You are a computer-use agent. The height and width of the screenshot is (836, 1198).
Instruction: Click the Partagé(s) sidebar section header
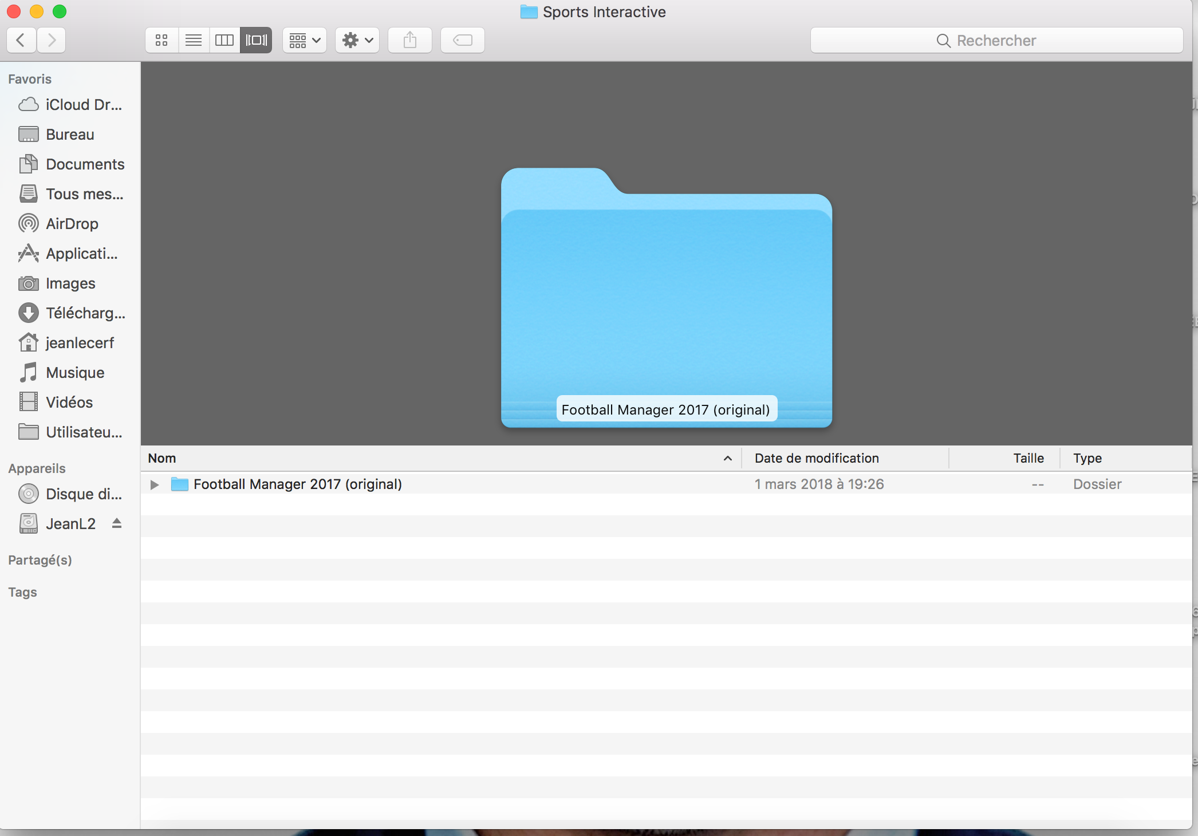click(40, 560)
